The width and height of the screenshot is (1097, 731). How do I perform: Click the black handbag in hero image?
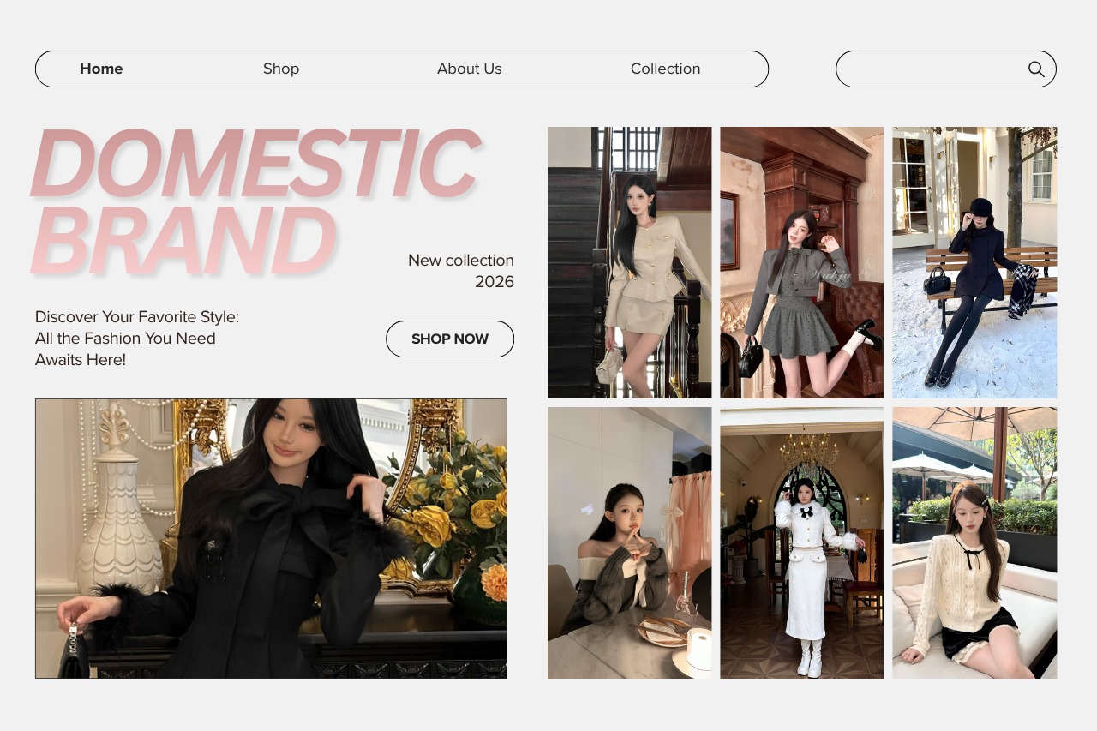[x=72, y=656]
